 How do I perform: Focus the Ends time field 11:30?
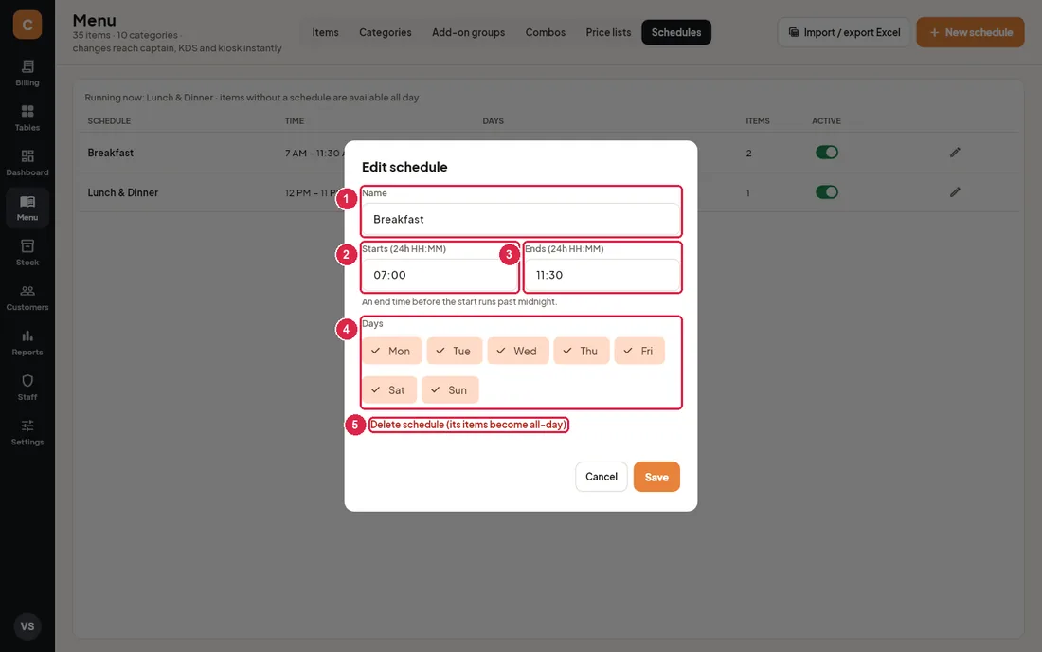[602, 275]
